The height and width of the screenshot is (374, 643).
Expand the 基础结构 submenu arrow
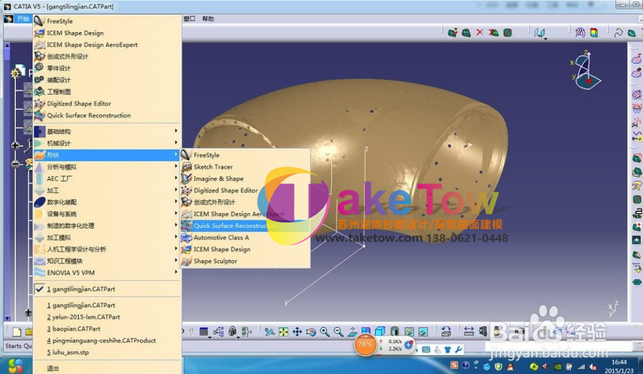(x=176, y=131)
